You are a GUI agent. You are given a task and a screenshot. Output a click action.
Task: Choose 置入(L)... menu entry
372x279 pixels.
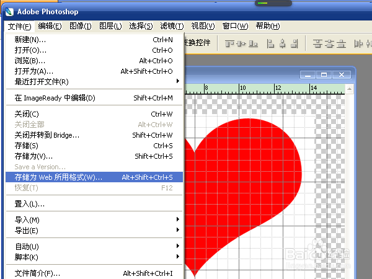pos(94,204)
